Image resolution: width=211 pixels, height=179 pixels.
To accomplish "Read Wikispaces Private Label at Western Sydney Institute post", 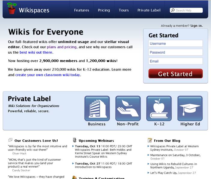I will [174, 148].
